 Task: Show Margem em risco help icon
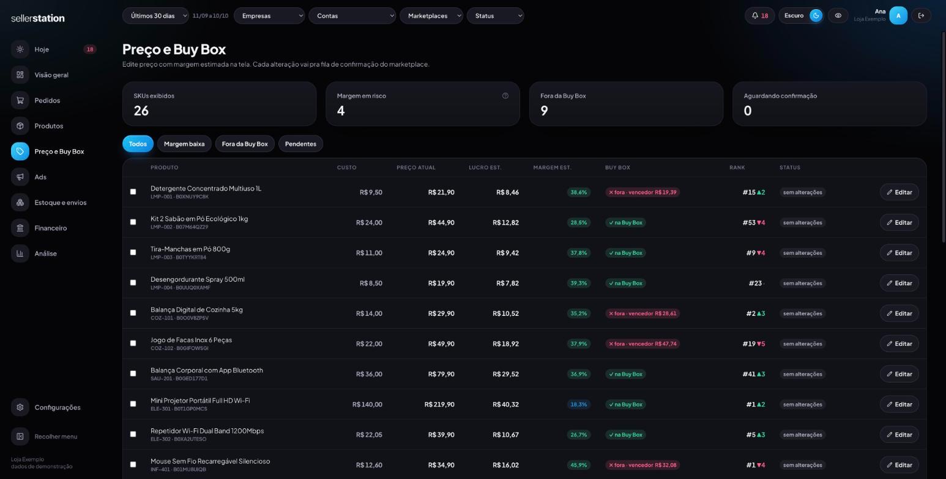click(505, 96)
